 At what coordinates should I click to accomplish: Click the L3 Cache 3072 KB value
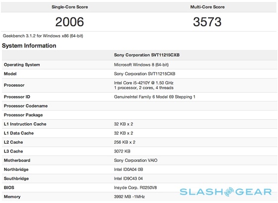[x=122, y=152]
